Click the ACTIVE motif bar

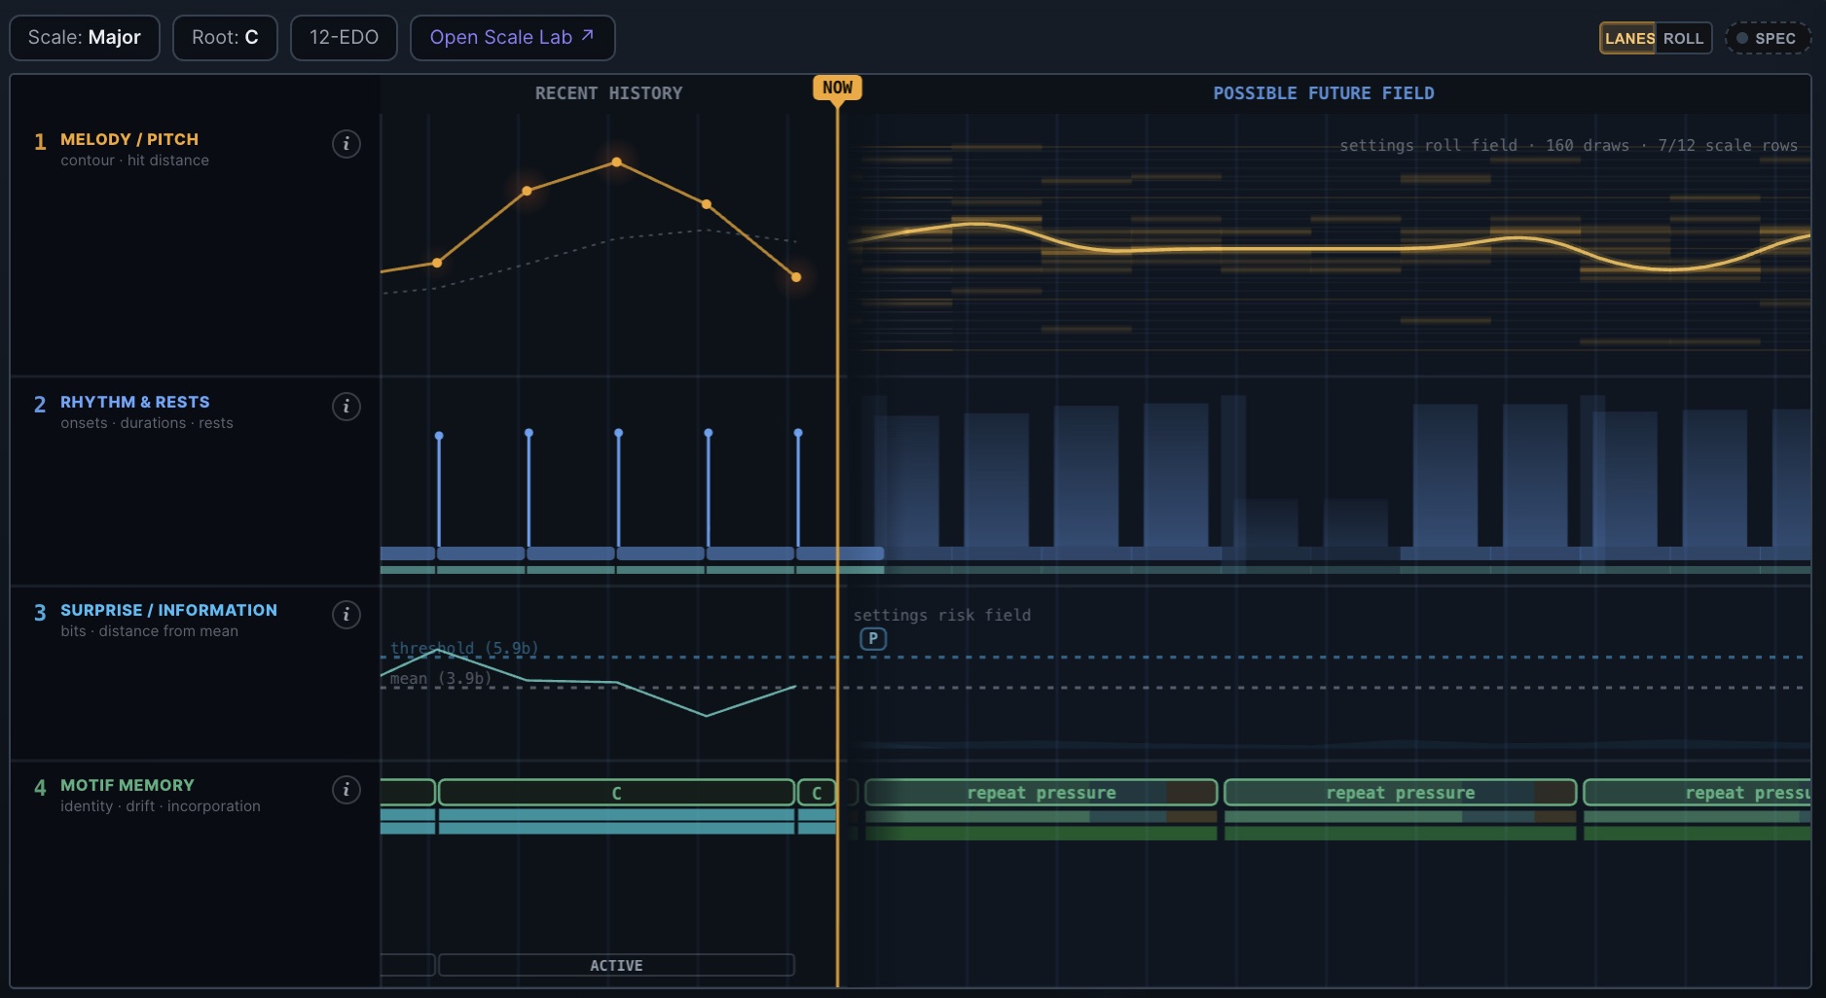point(616,965)
